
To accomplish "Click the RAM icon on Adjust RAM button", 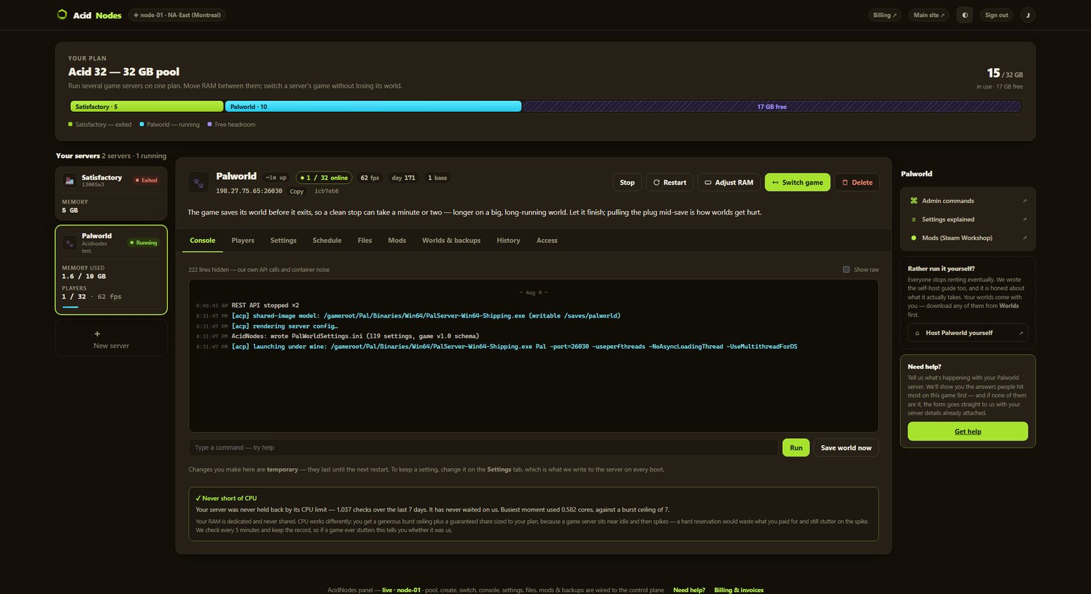I will point(708,183).
